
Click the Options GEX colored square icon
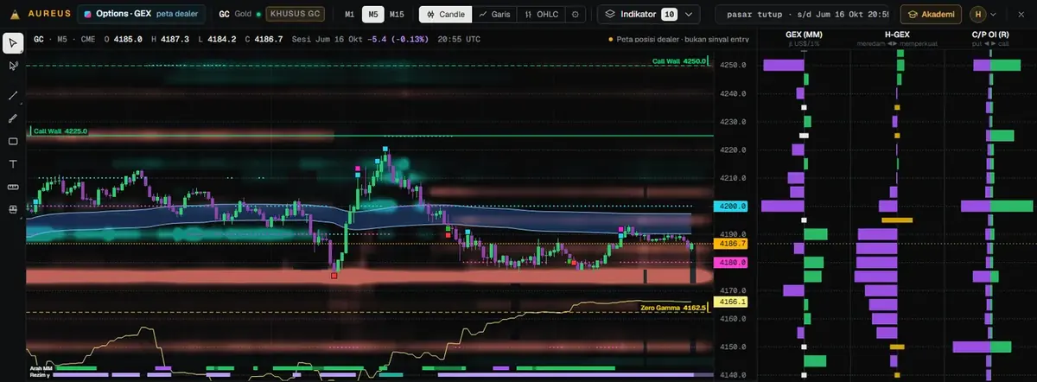87,15
